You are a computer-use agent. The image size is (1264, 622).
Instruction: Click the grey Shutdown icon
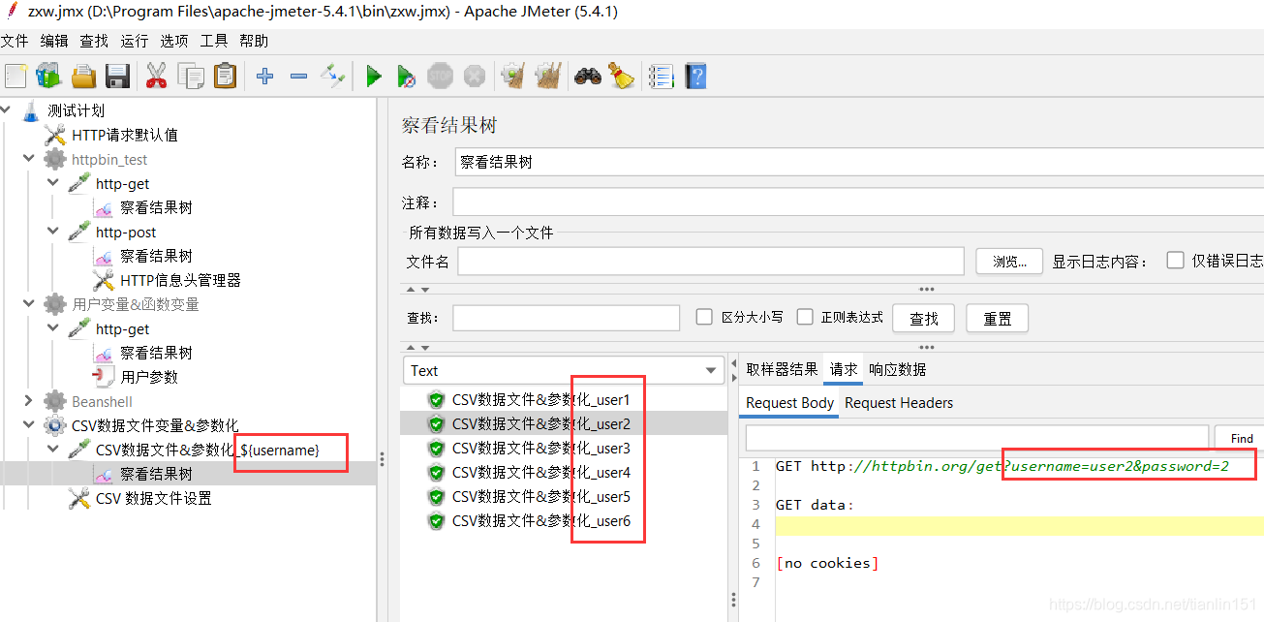pos(474,76)
